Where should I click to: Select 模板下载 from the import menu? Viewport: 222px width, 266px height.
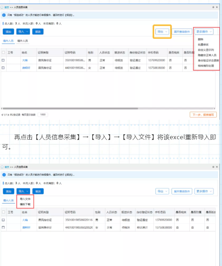tap(25, 204)
